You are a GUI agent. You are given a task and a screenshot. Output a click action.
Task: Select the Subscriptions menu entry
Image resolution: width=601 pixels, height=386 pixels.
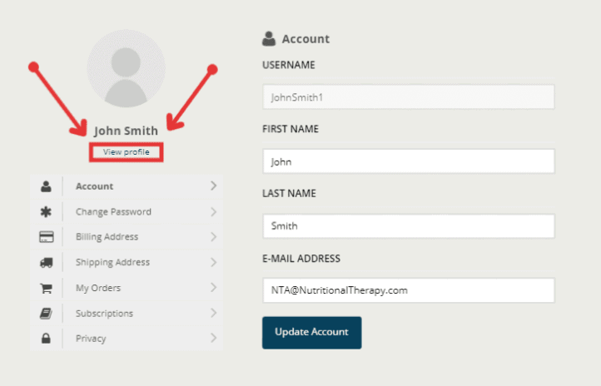(126, 314)
